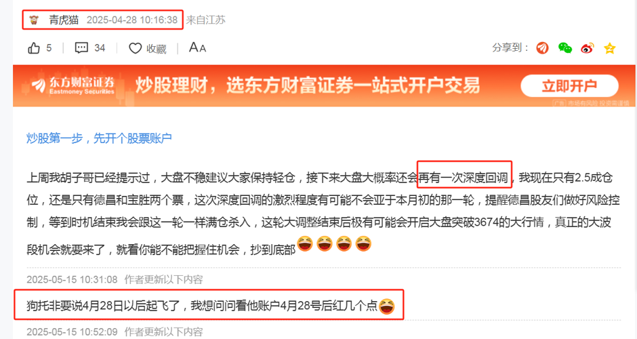Image resolution: width=637 pixels, height=339 pixels.
Task: Change font size with AA icon
Action: point(197,47)
